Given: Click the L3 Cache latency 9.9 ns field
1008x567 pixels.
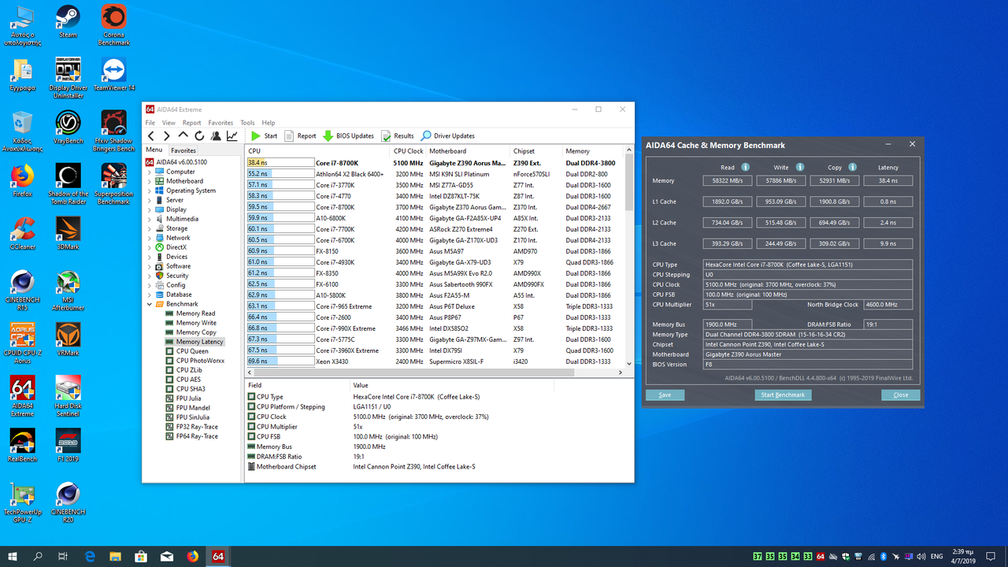Looking at the screenshot, I should 888,244.
